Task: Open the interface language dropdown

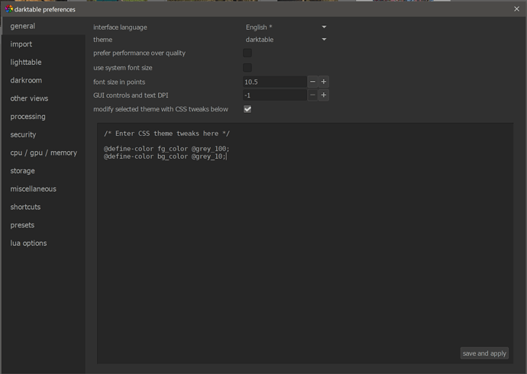Action: [286, 27]
